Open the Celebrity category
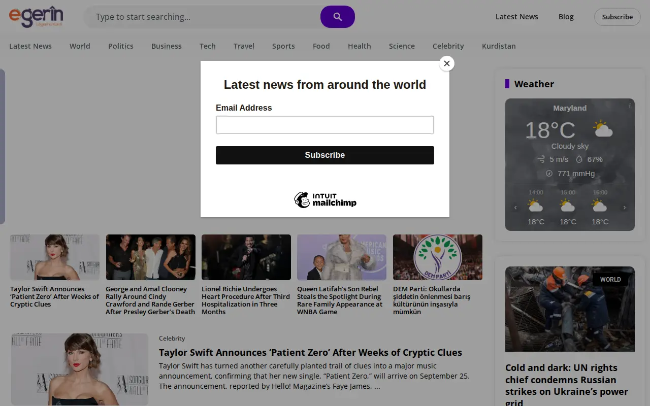Viewport: 650px width, 406px height. point(448,46)
